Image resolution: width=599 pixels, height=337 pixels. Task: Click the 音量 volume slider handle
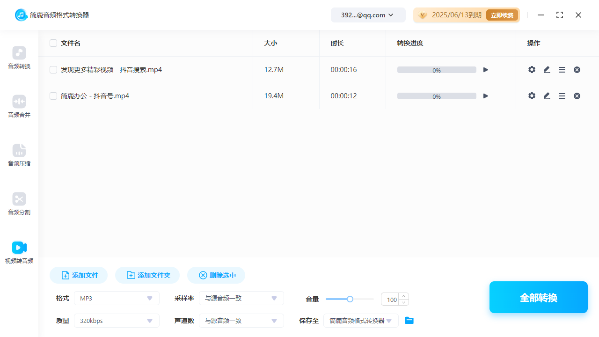[x=350, y=299]
